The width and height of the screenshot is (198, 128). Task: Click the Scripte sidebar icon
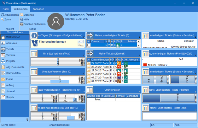click(3, 97)
